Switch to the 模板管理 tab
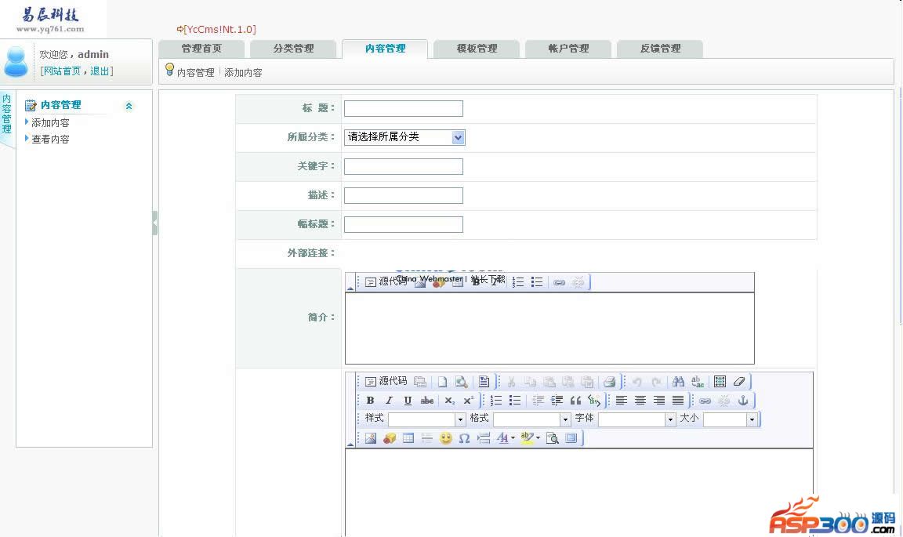Image resolution: width=903 pixels, height=537 pixels. pos(477,49)
